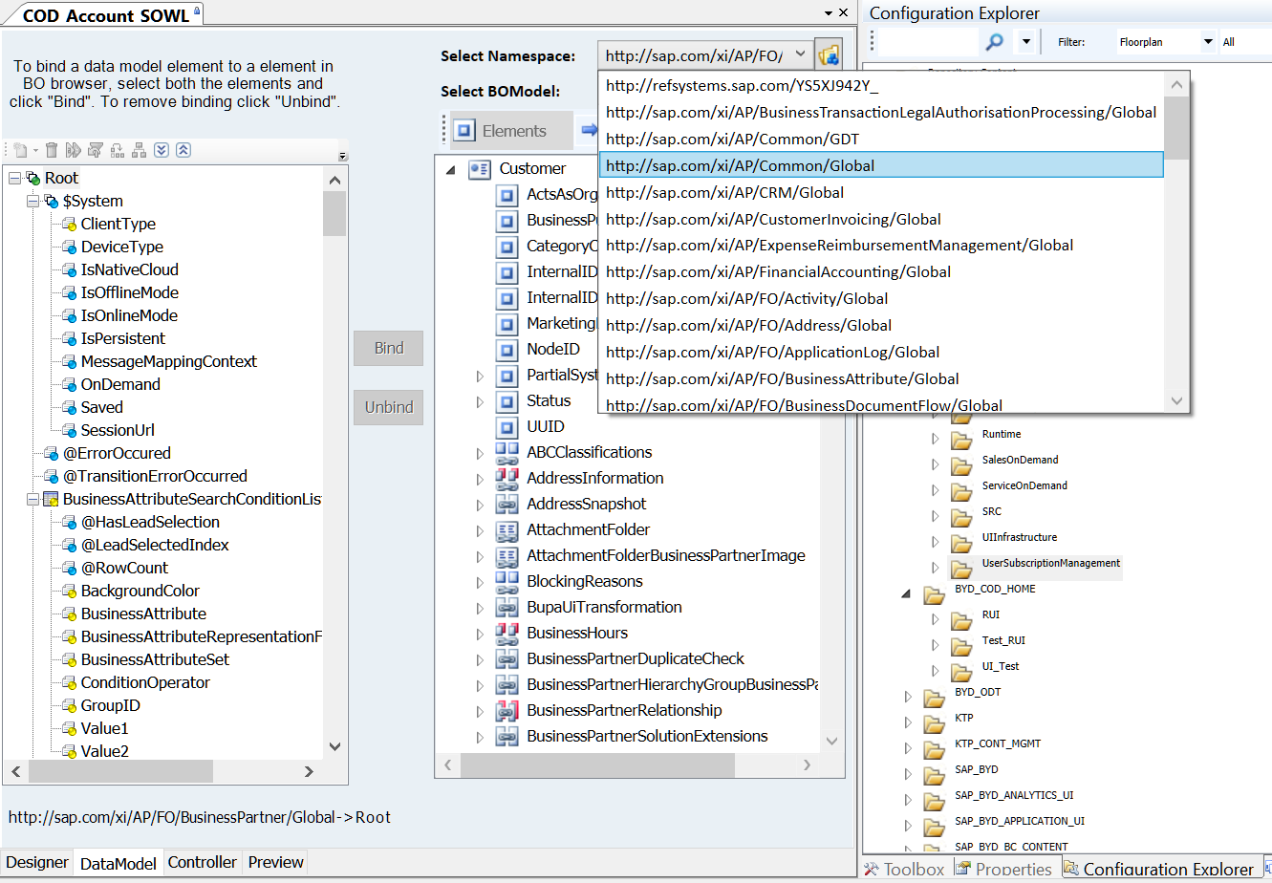1272x883 pixels.
Task: Click the Configuration Explorer search input field
Action: pyautogui.click(x=929, y=41)
